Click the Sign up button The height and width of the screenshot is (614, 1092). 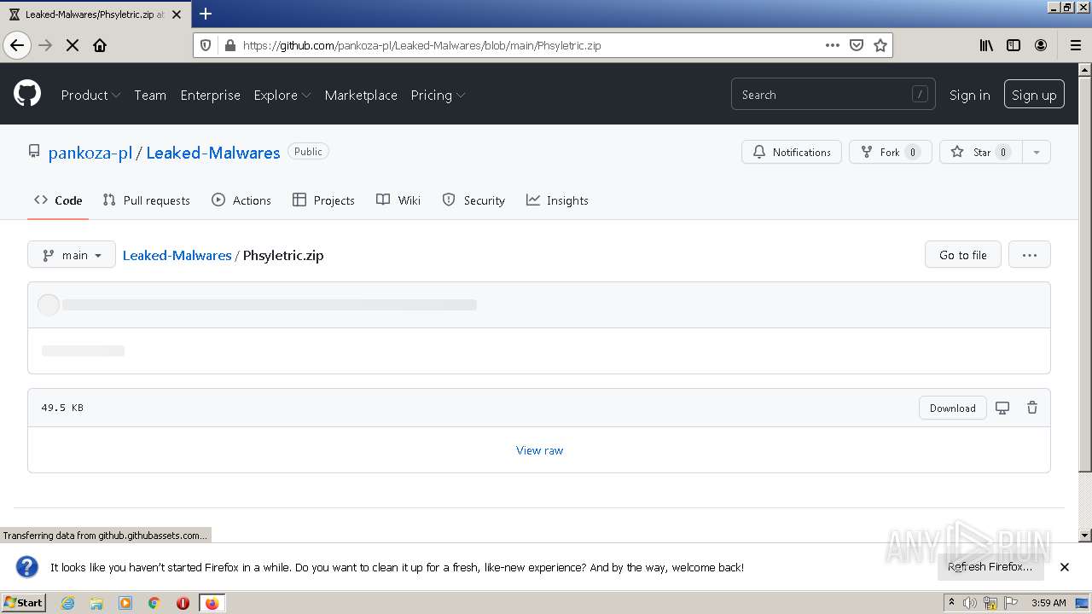pyautogui.click(x=1034, y=95)
